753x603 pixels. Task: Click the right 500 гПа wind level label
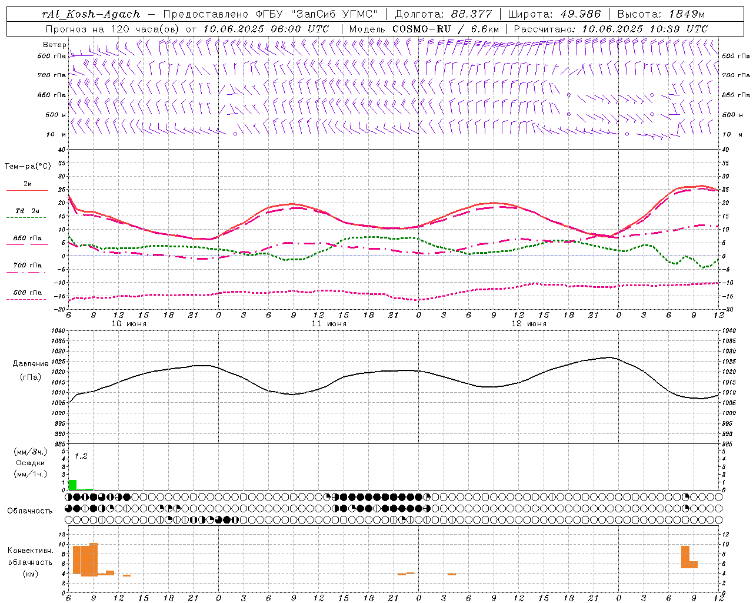pyautogui.click(x=736, y=56)
